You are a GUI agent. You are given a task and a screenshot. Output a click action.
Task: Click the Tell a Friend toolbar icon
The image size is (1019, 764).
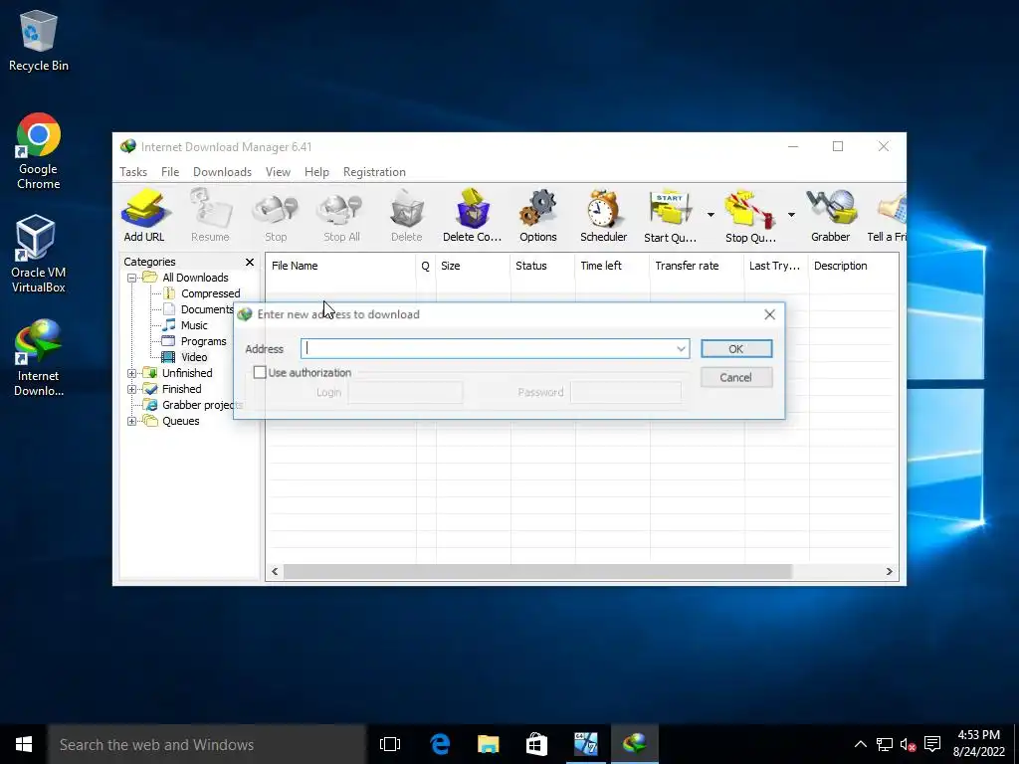(x=888, y=216)
